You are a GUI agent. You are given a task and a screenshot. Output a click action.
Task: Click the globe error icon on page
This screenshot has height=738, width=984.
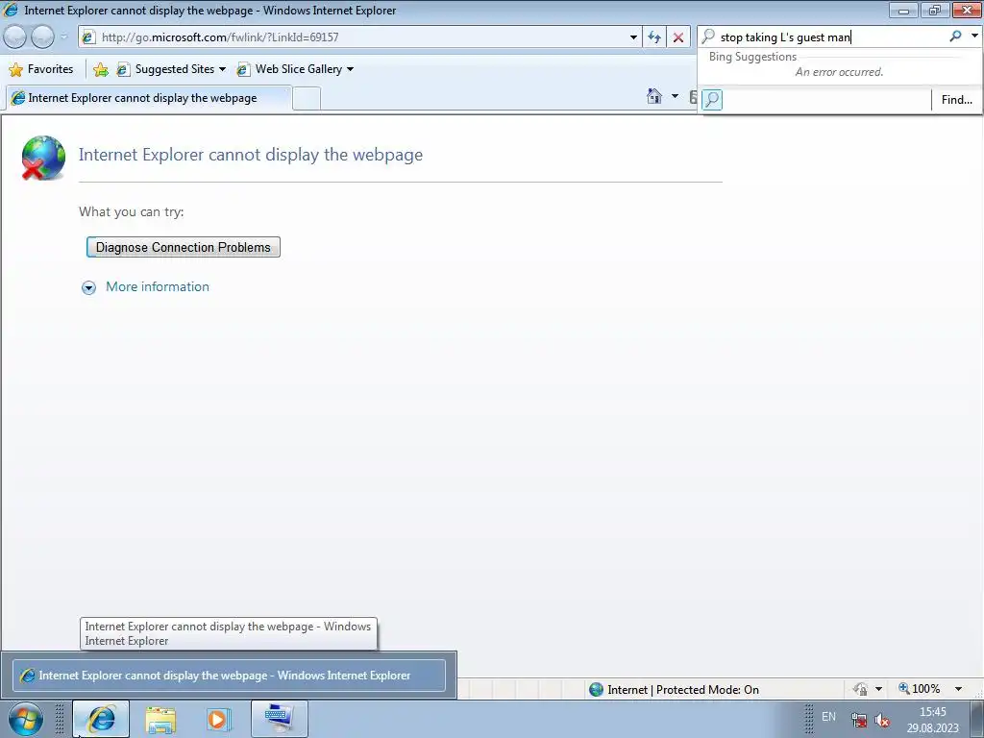pos(42,158)
